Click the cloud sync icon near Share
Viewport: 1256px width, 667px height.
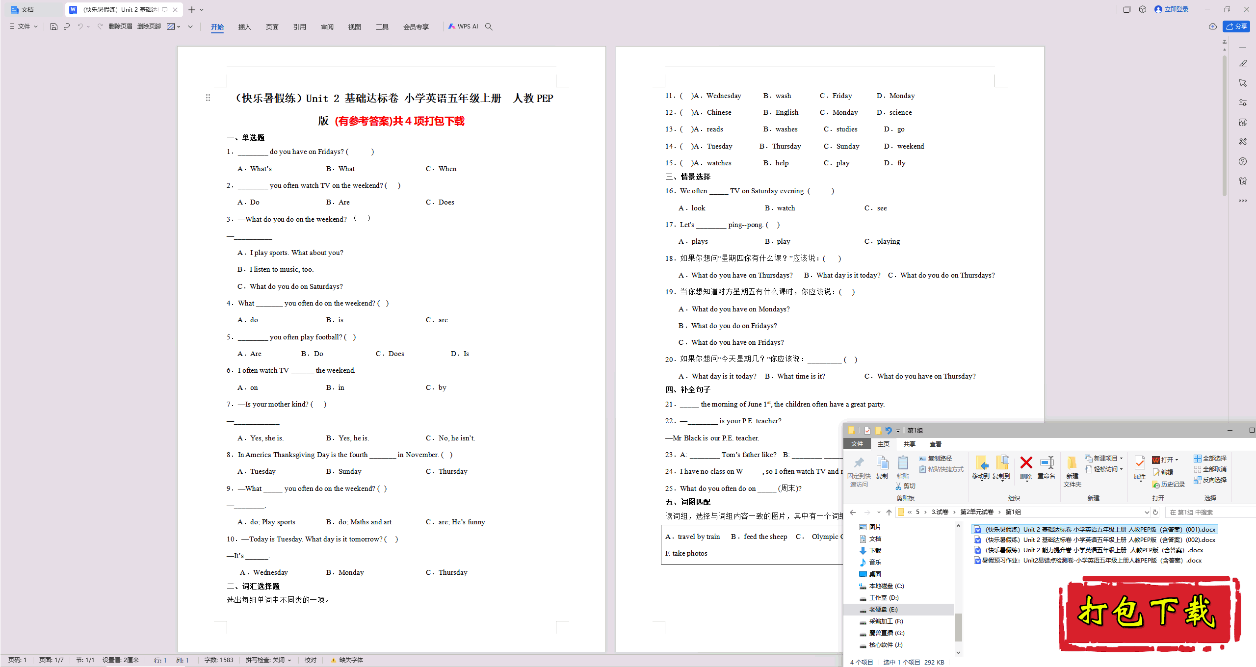(1213, 26)
